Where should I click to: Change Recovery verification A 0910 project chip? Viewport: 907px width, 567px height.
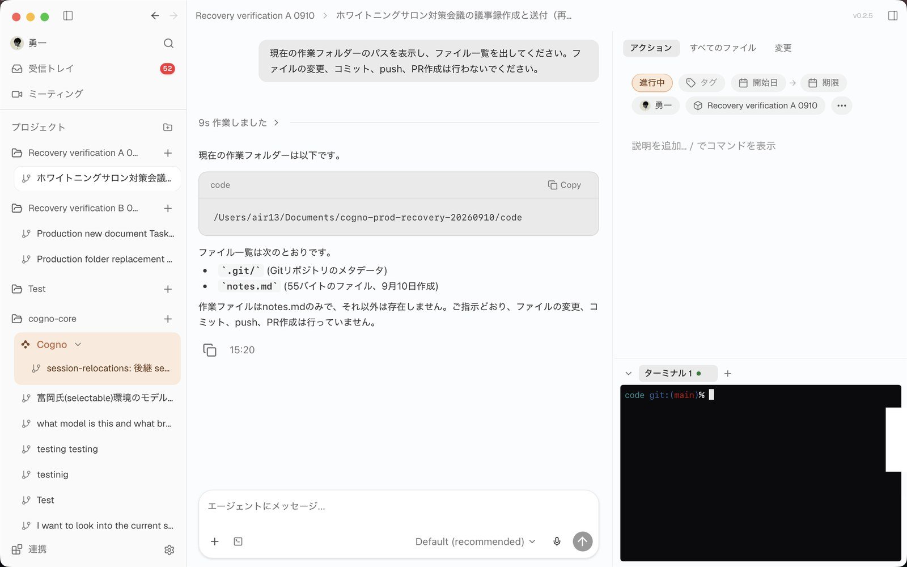click(756, 105)
